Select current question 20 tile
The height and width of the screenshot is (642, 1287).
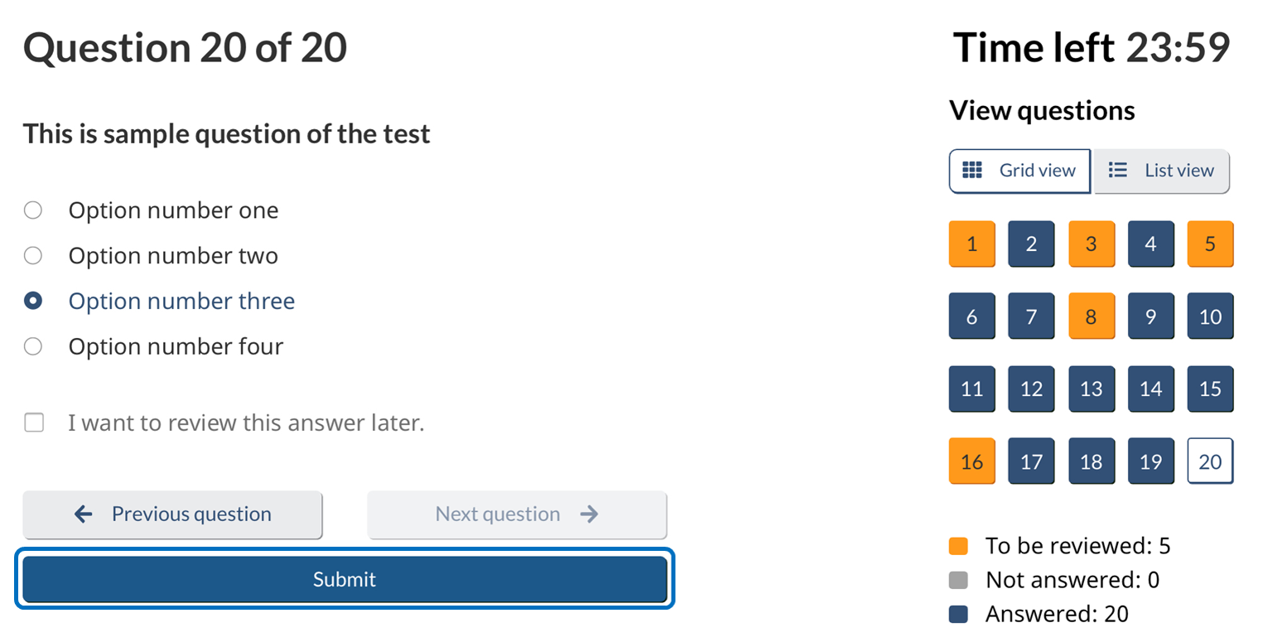(x=1210, y=461)
